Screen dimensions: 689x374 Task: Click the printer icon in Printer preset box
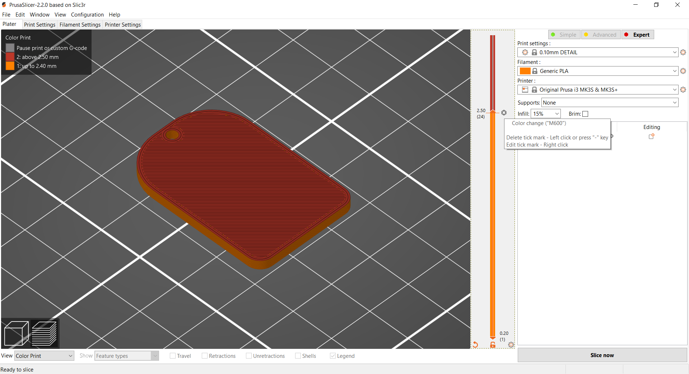click(x=525, y=90)
